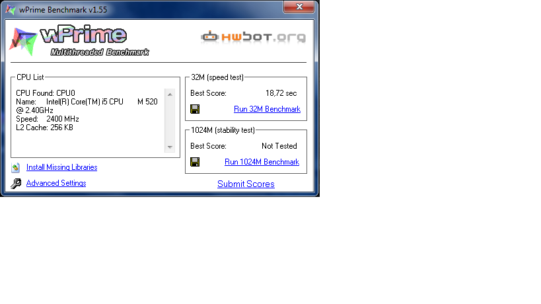Open Install Missing Libraries link
This screenshot has width=541, height=304.
point(61,167)
